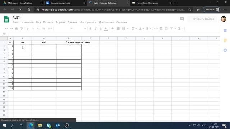Screen dimensions: 230x129
Task: Open the Инструменты menu
Action: tap(88, 22)
